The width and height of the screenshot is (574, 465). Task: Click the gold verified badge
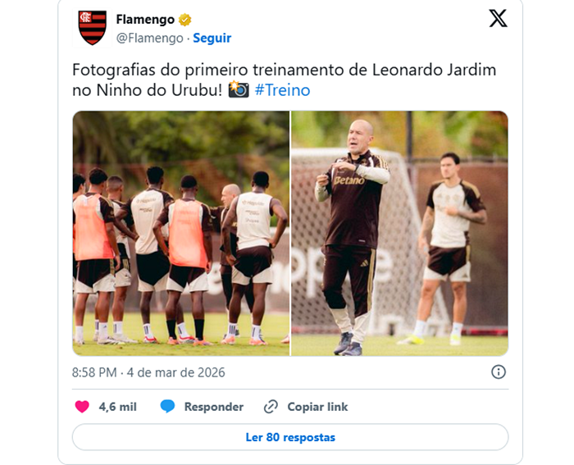pos(184,20)
